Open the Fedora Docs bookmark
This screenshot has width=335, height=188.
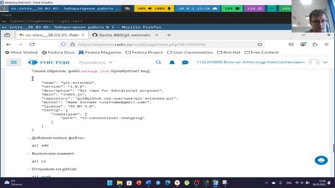tap(58, 52)
